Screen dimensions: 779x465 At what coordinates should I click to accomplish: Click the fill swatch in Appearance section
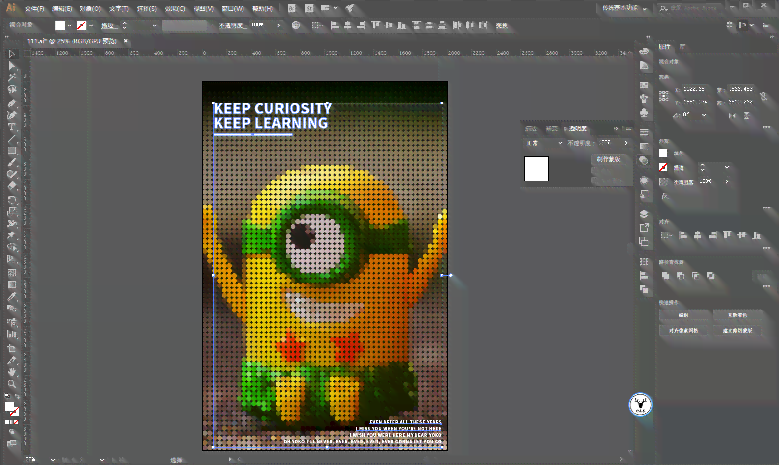click(x=663, y=153)
